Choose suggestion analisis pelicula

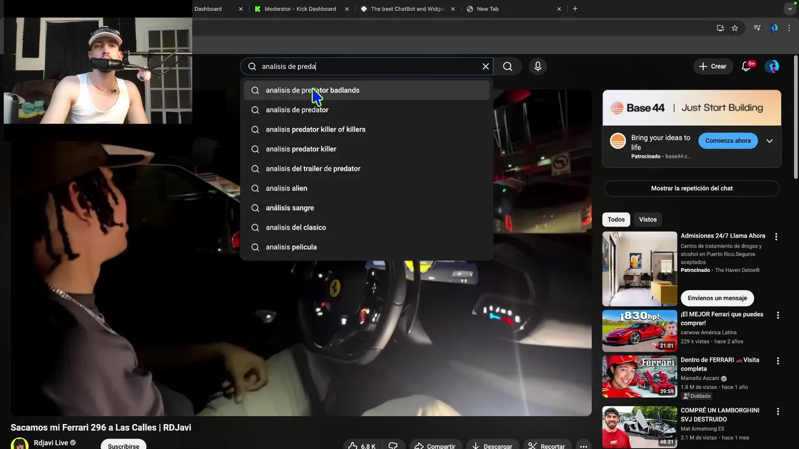(x=367, y=247)
